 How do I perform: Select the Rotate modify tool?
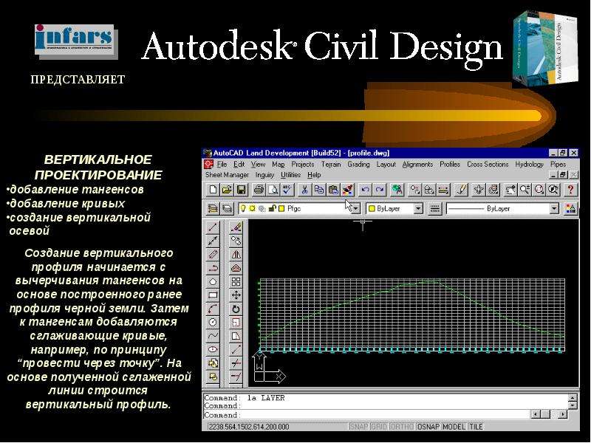[x=236, y=309]
